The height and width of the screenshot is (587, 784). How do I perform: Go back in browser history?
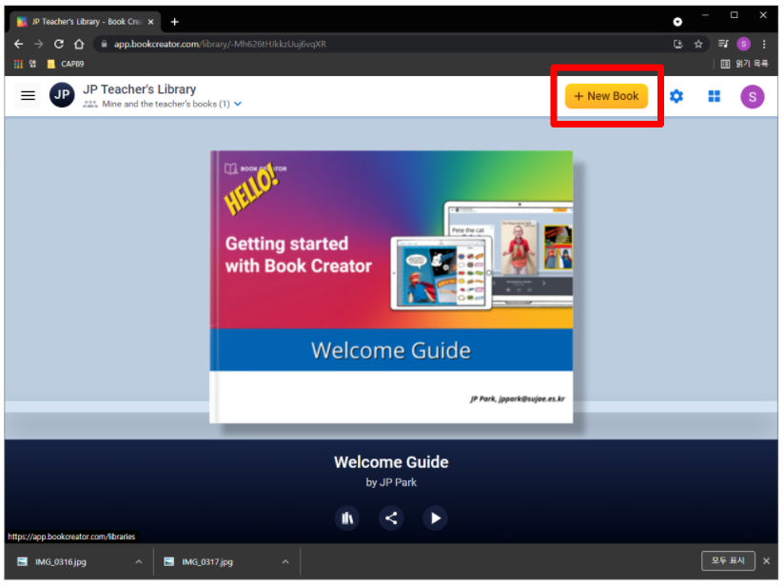[x=18, y=44]
